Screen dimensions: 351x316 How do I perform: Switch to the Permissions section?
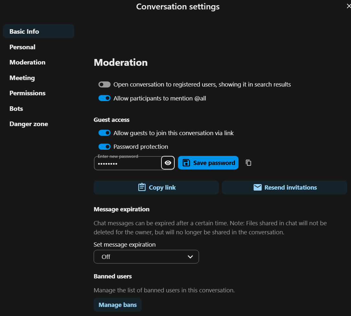pos(28,93)
